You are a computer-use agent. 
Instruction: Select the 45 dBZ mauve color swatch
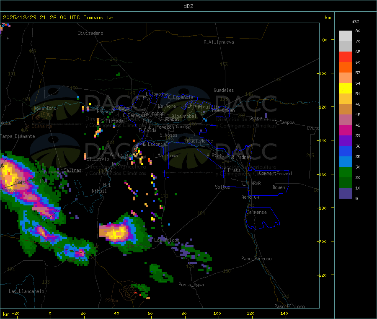[x=345, y=120]
